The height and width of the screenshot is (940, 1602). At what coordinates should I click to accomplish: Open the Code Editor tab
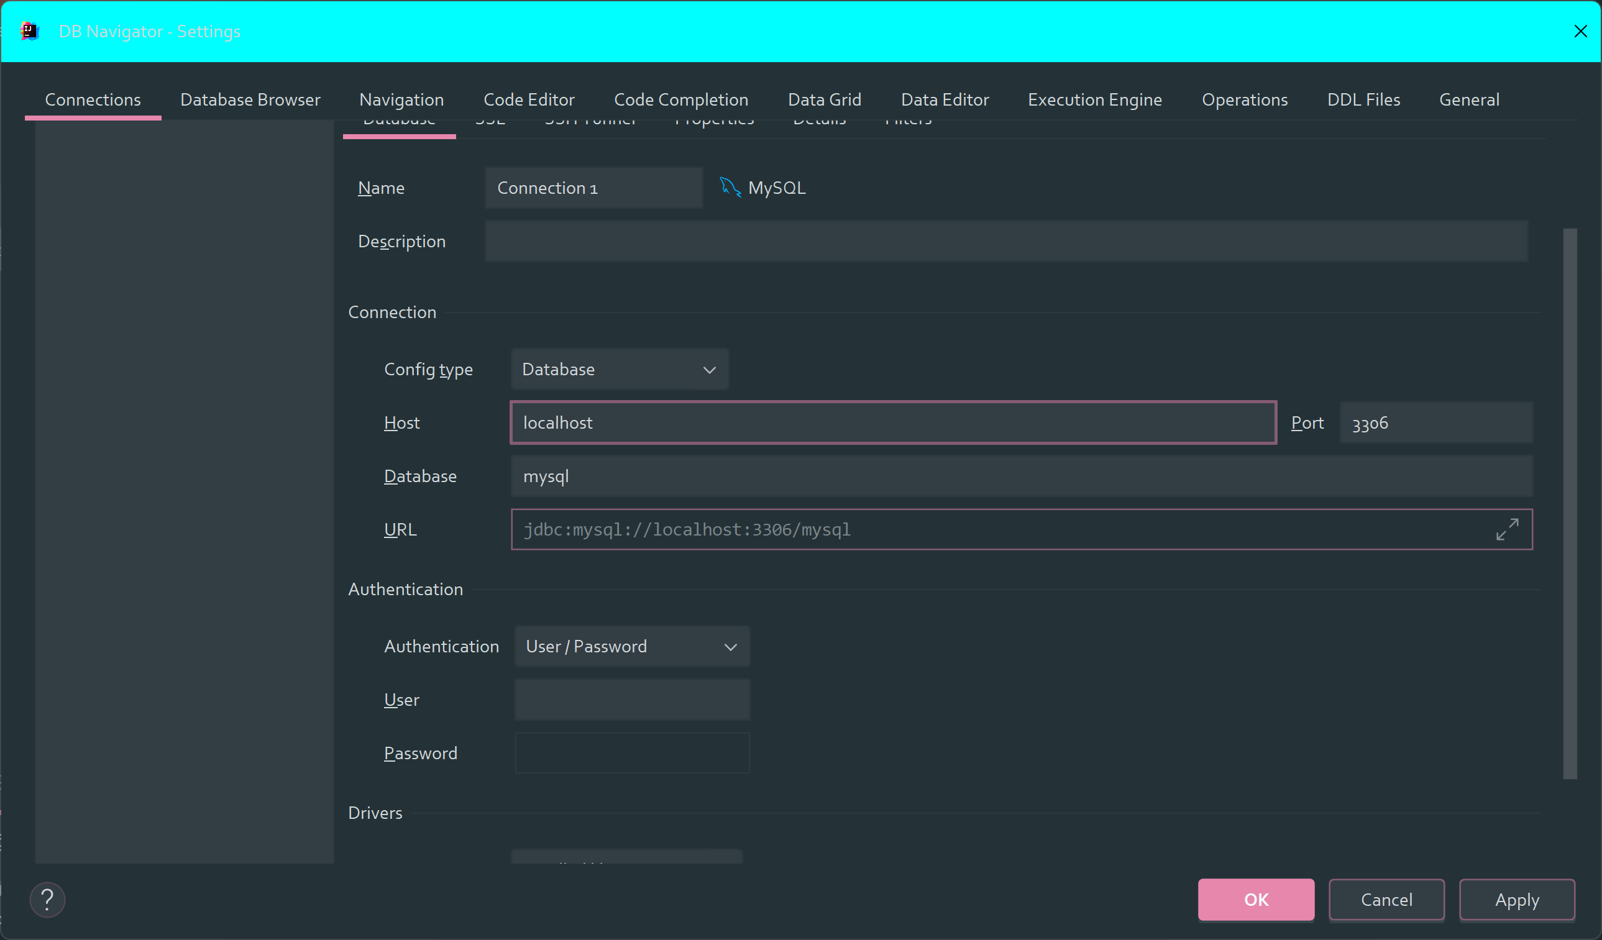528,100
